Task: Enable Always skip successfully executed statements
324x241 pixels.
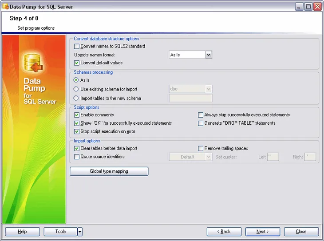Action: tap(201, 115)
